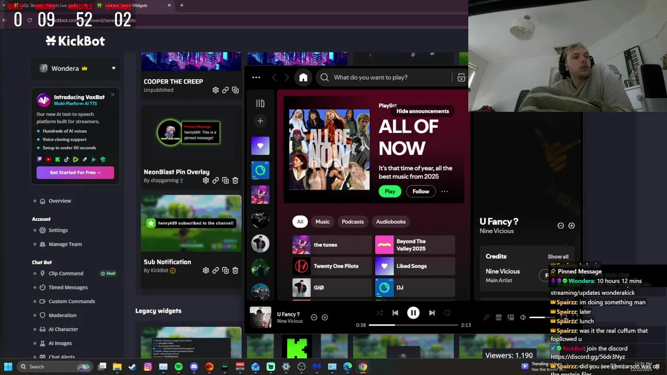Open settings gear for NeonBlast Pin Overlay
Image resolution: width=667 pixels, height=375 pixels.
click(206, 180)
